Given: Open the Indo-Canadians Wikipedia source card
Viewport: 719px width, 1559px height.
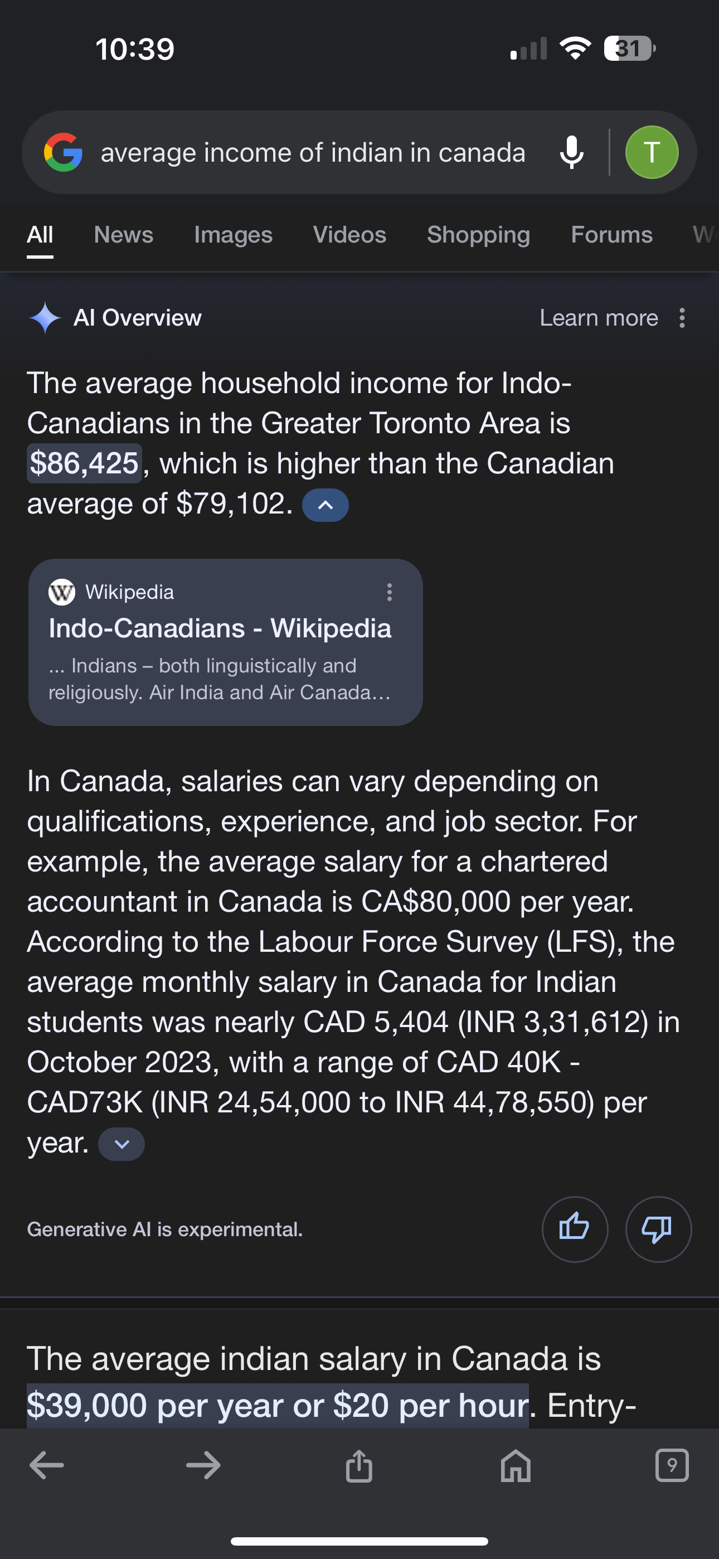Looking at the screenshot, I should click(x=220, y=643).
